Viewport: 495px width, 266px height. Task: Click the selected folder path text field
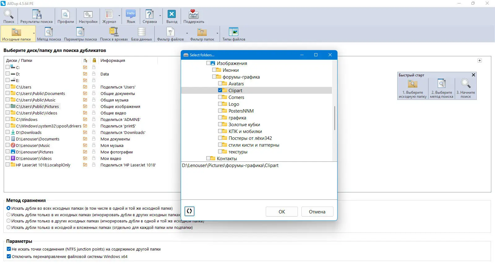[x=259, y=181]
